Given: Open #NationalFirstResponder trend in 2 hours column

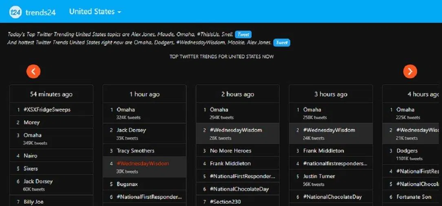Looking at the screenshot, I should point(243,176).
